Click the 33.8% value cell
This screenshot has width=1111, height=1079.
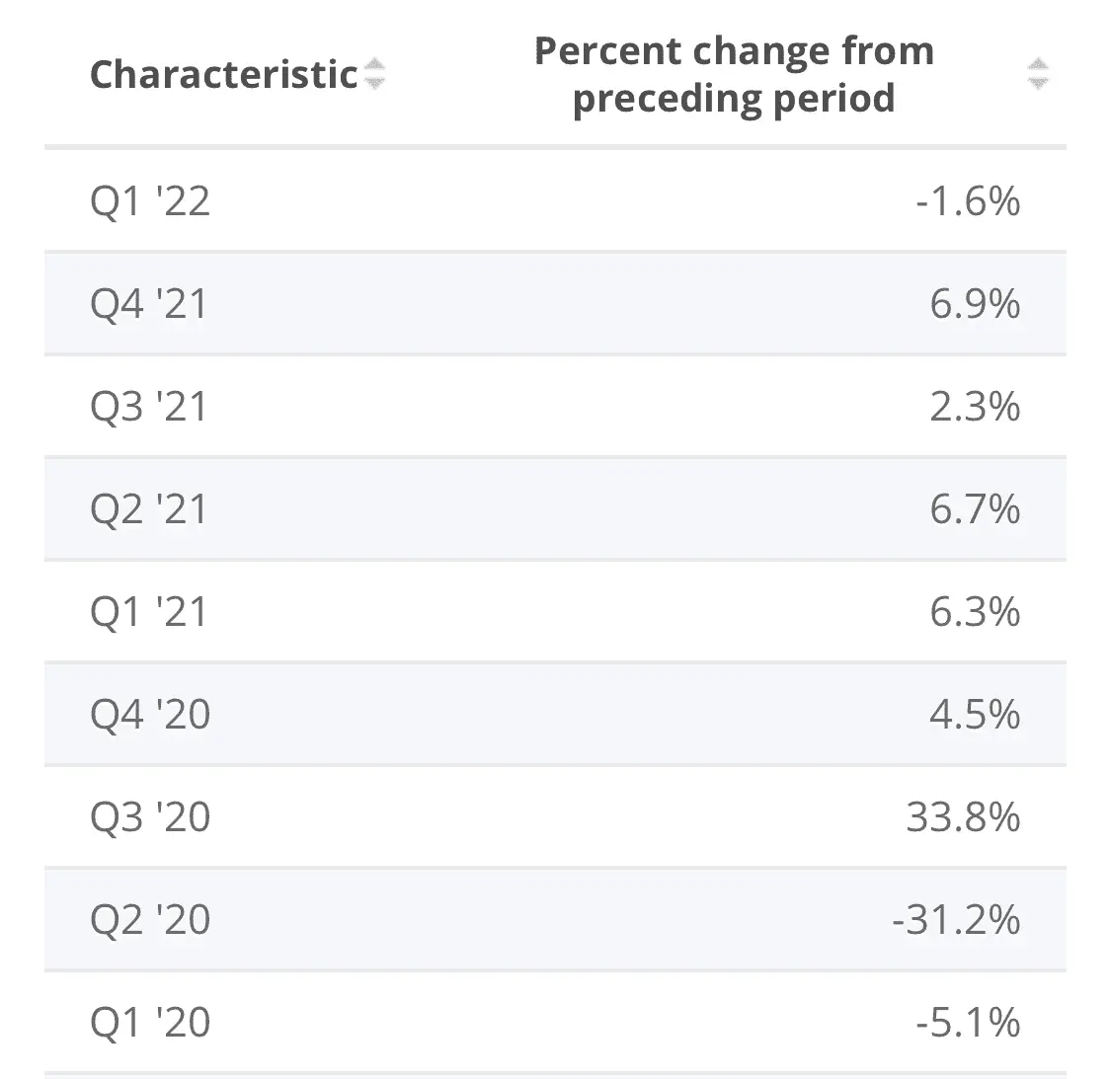[x=963, y=817]
